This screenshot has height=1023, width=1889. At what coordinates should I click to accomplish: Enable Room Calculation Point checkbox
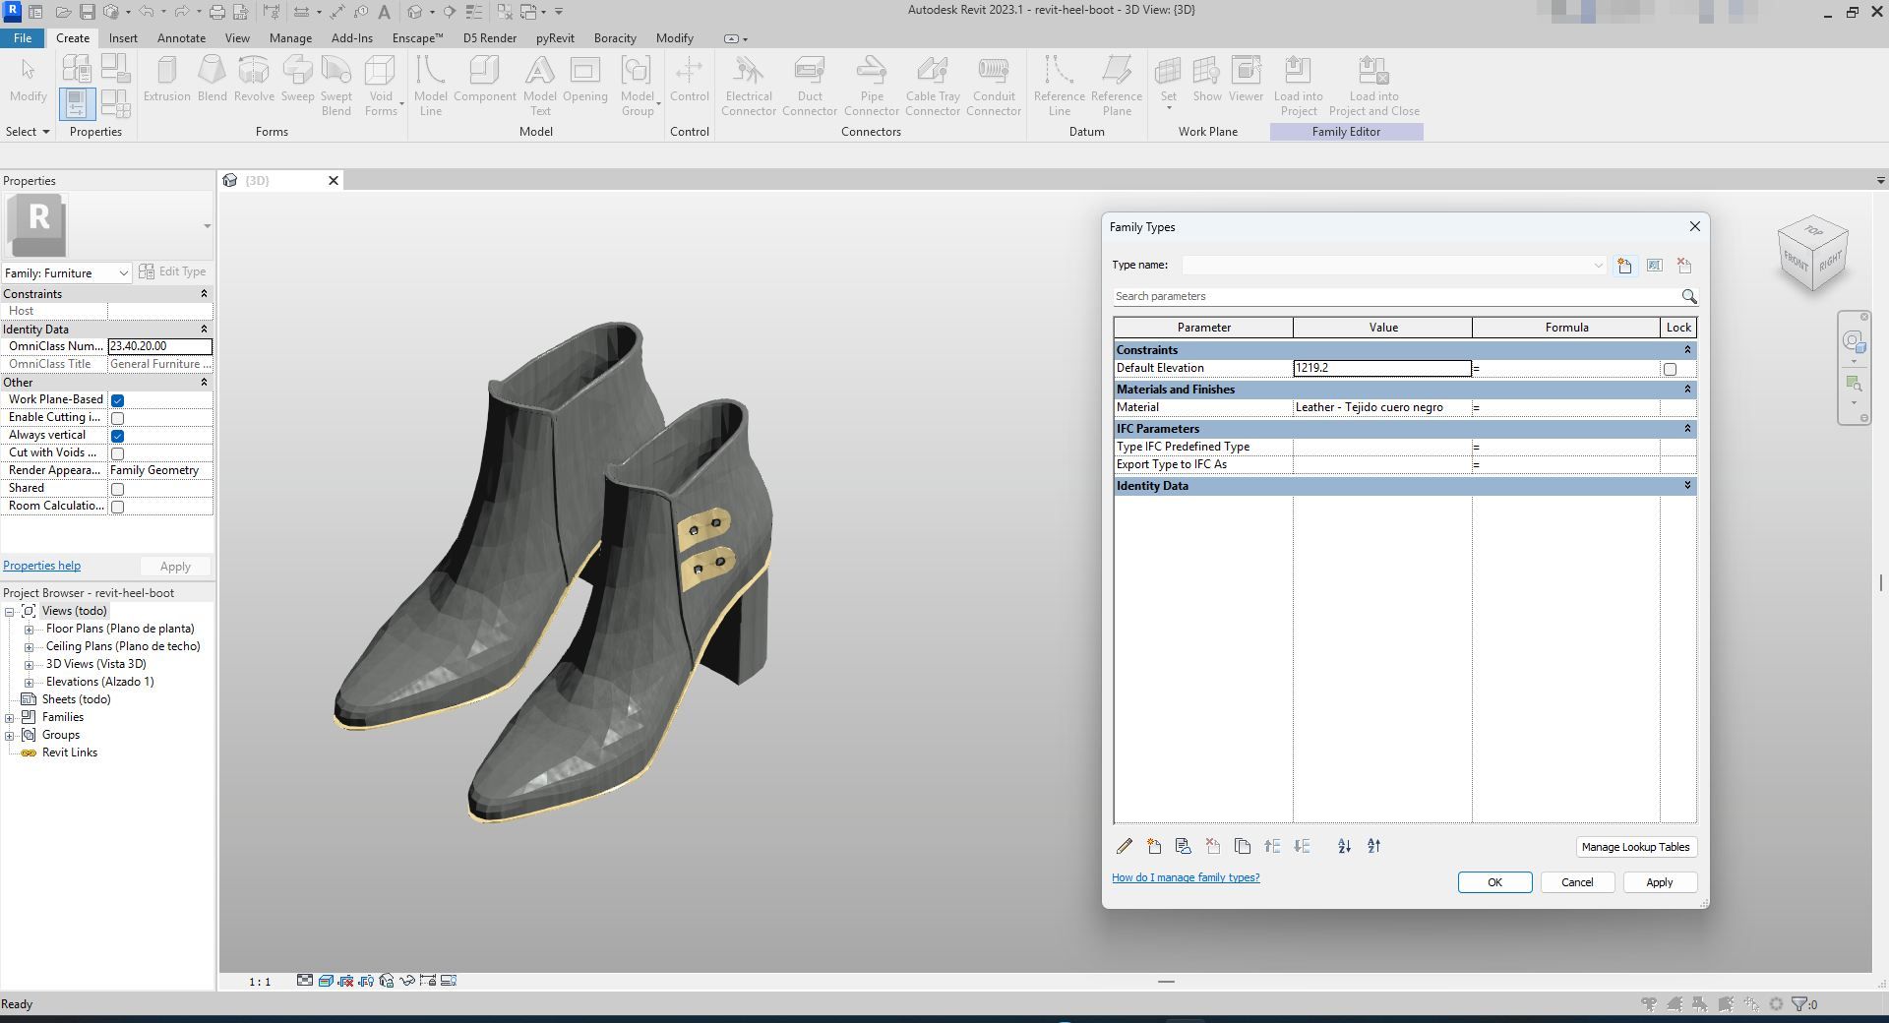(117, 507)
